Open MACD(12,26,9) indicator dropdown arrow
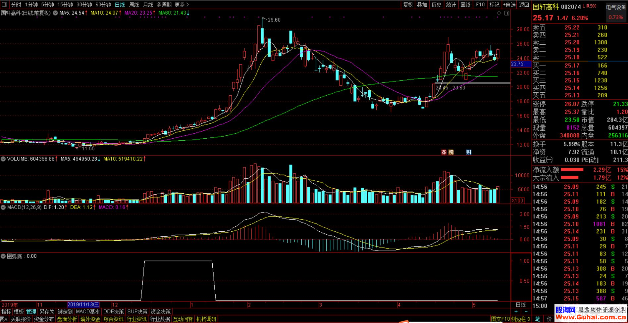 coord(3,207)
